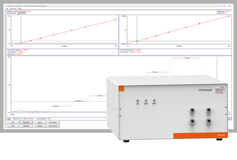Open the Parameters dialog button

coord(26,122)
